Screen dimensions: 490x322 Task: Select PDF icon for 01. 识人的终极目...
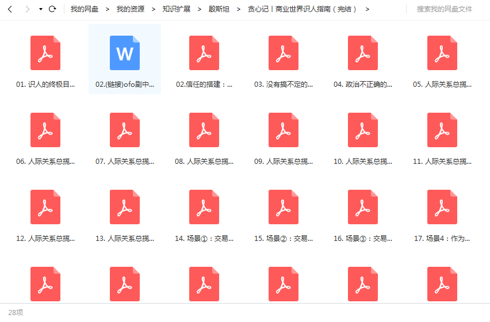(45, 53)
